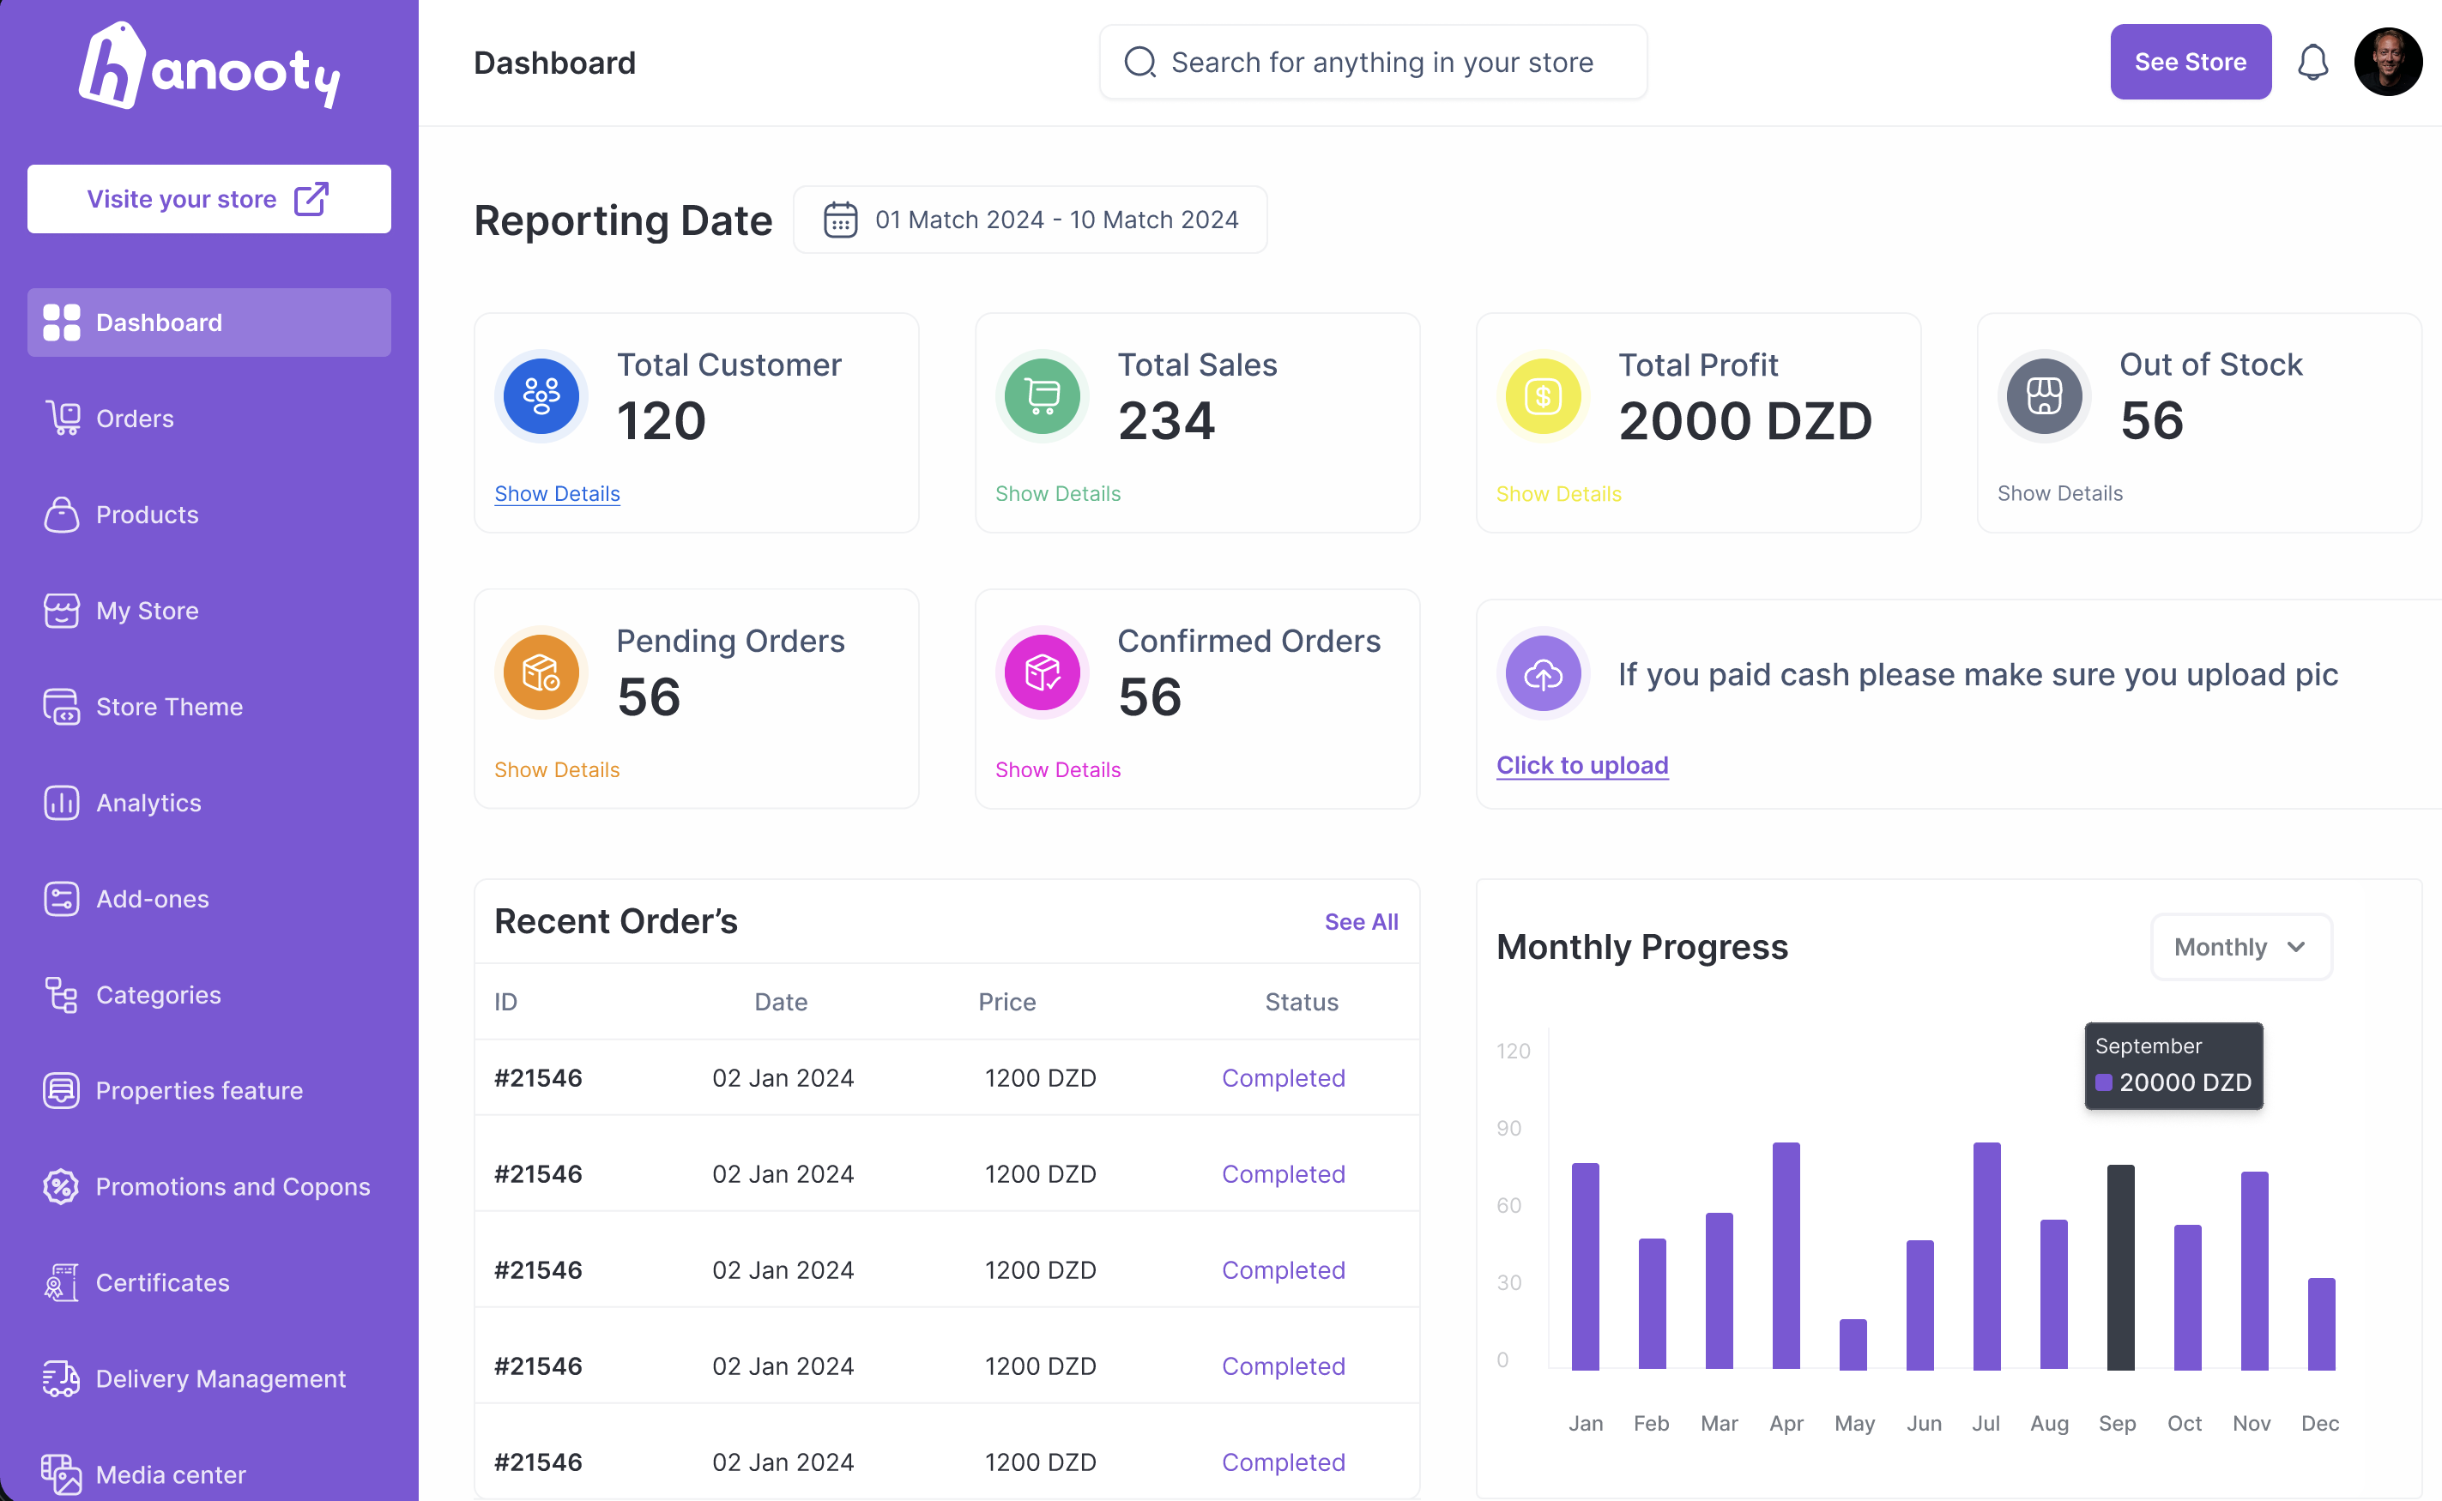Image resolution: width=2442 pixels, height=1501 pixels.
Task: Click the notification bell icon
Action: pyautogui.click(x=2312, y=63)
